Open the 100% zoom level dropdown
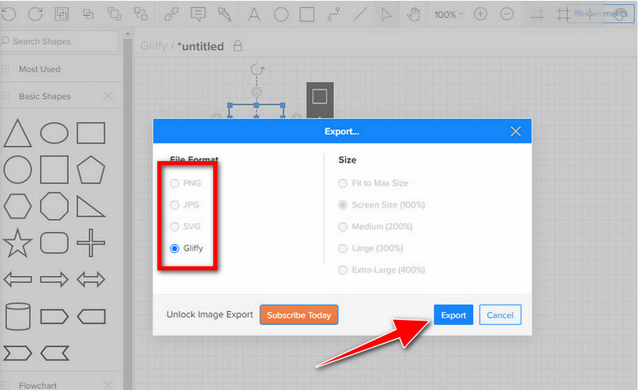This screenshot has height=390, width=639. coord(449,14)
